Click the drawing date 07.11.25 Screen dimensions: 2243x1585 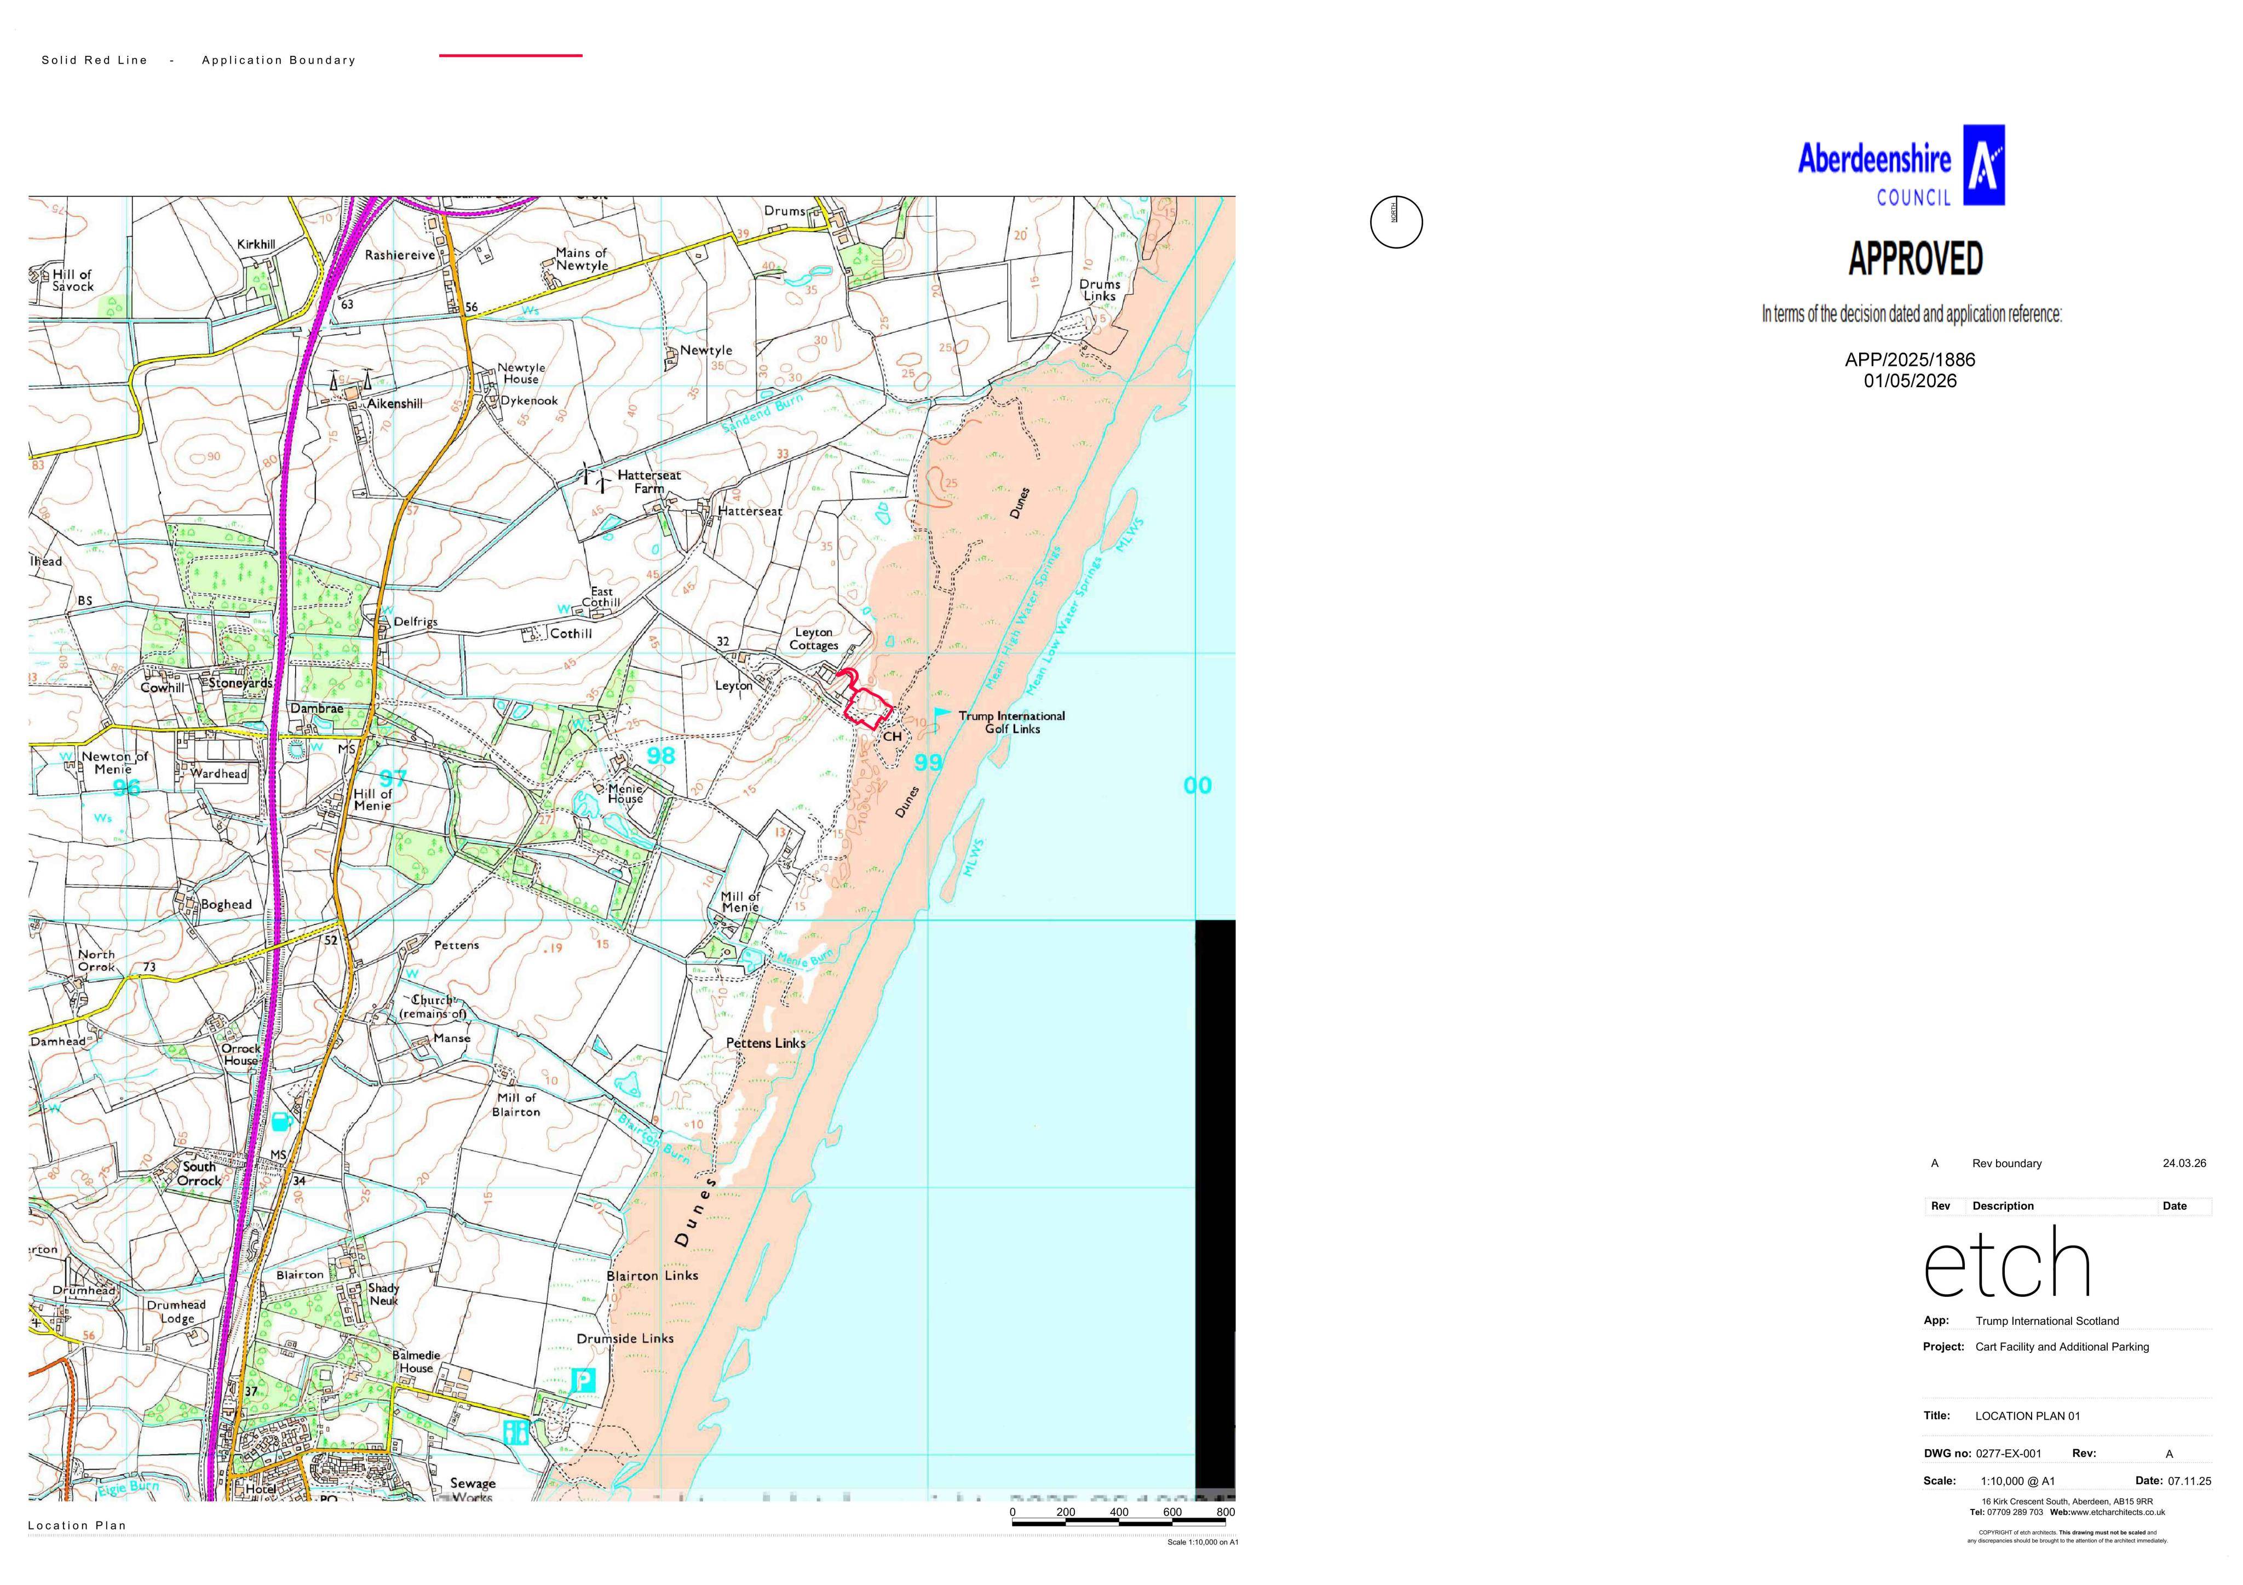(2189, 1480)
